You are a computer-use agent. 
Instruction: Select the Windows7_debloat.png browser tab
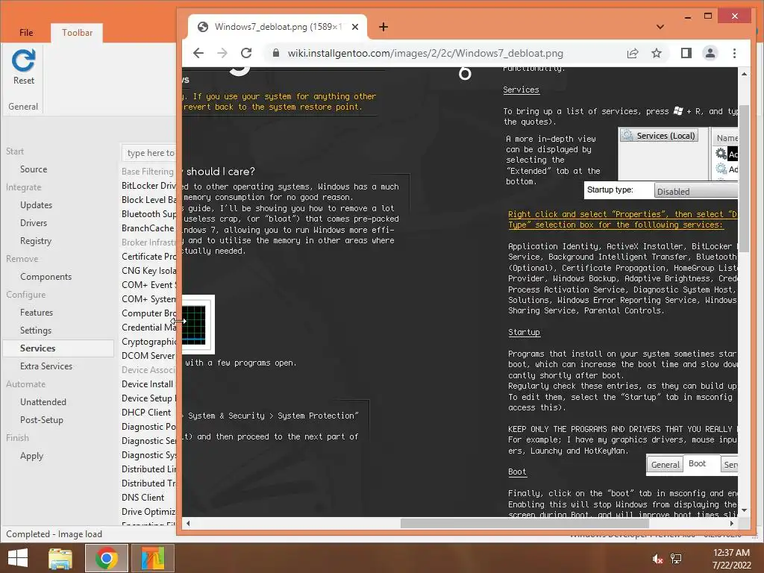coord(278,27)
